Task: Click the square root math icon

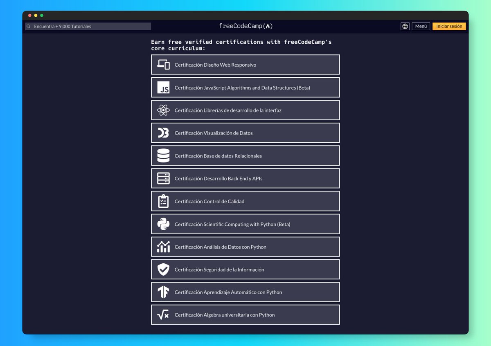Action: pos(163,315)
